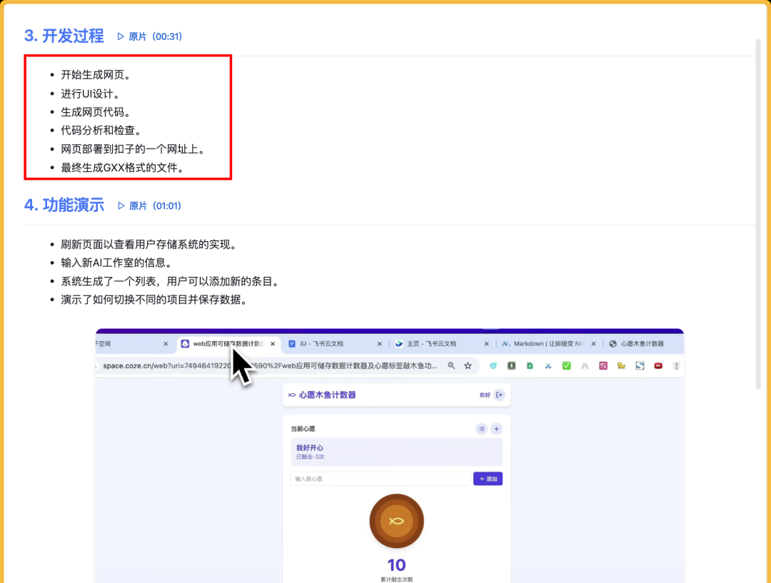Click the blue scissors extension icon
This screenshot has width=771, height=583.
(x=548, y=366)
